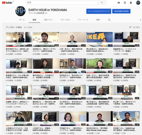Viewport: 142px width, 135px height.
Task: Click the search magnifier button
Action: tap(102, 3)
